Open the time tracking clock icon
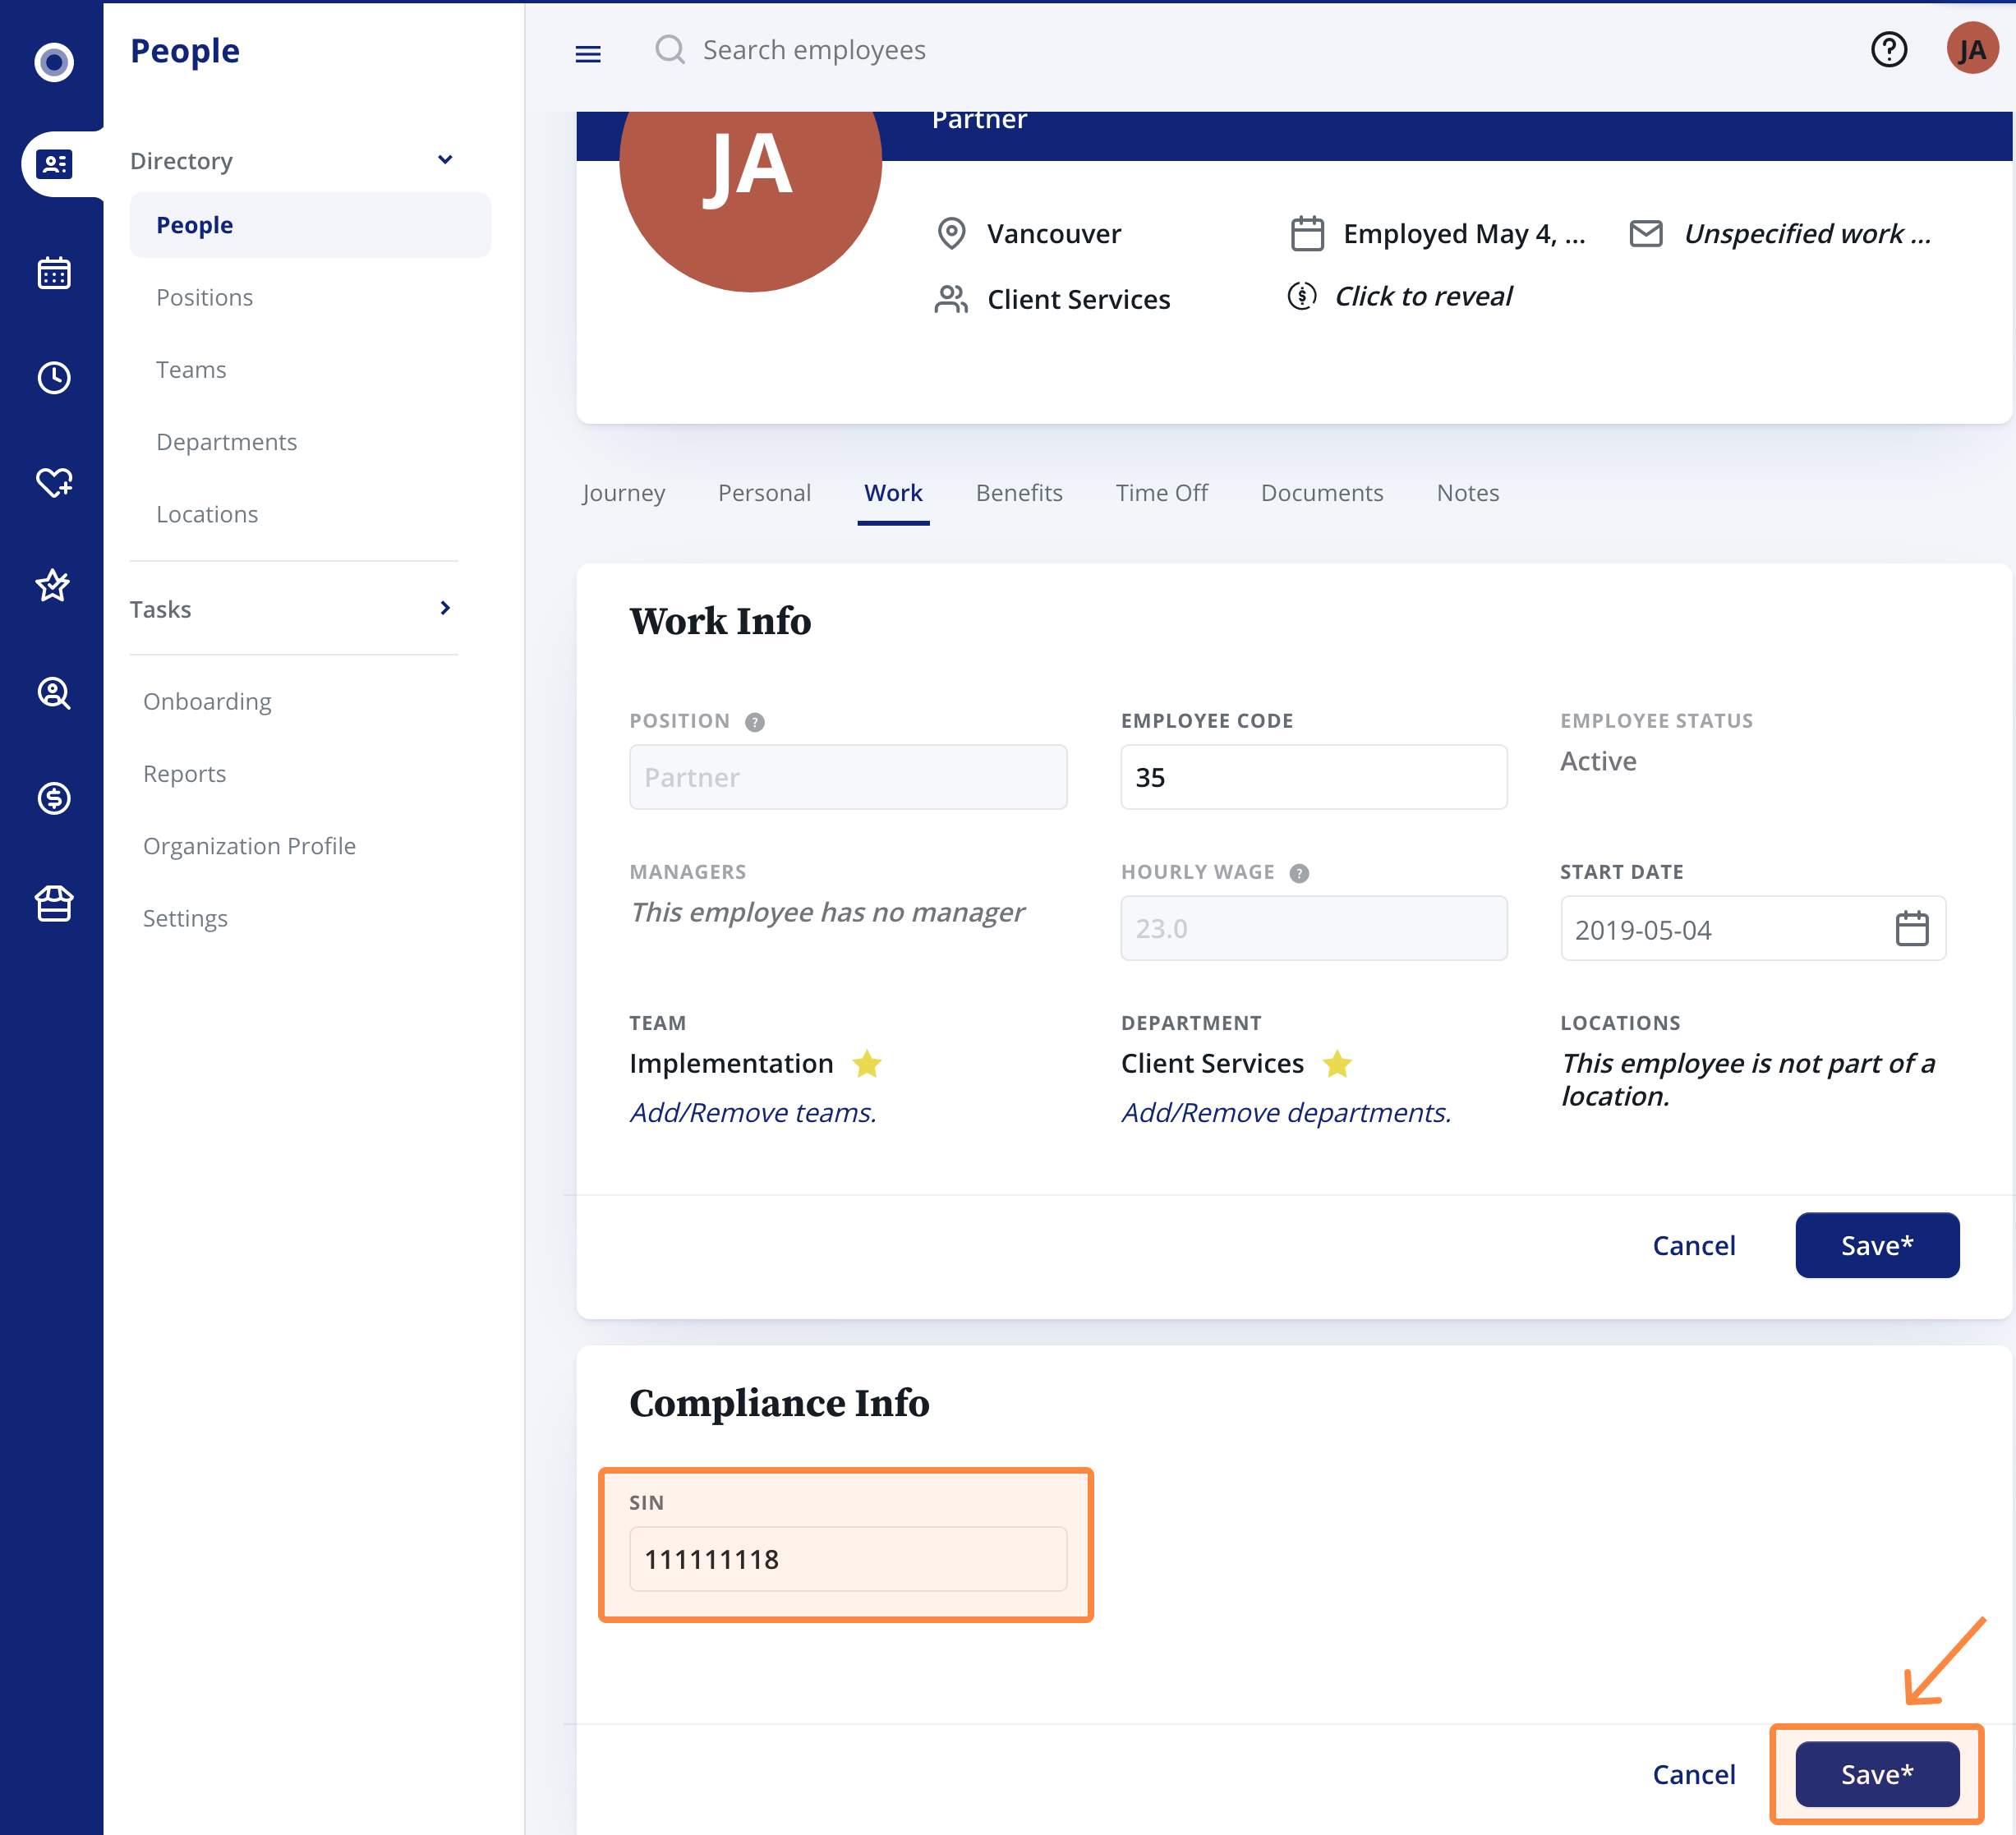The width and height of the screenshot is (2016, 1835). pyautogui.click(x=54, y=378)
